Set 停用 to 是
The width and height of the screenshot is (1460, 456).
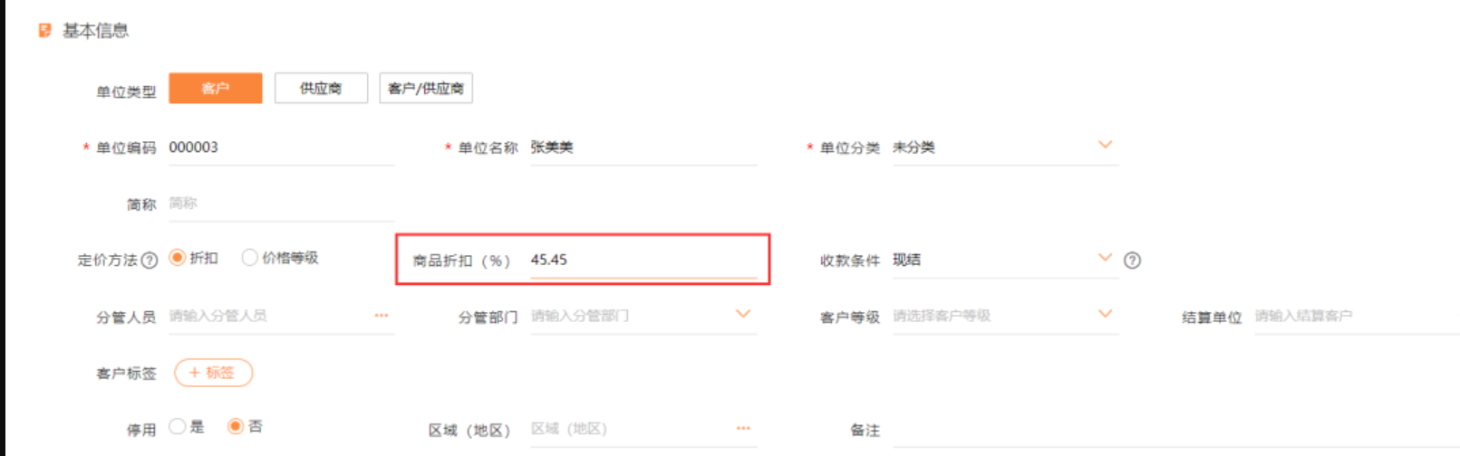pyautogui.click(x=178, y=426)
